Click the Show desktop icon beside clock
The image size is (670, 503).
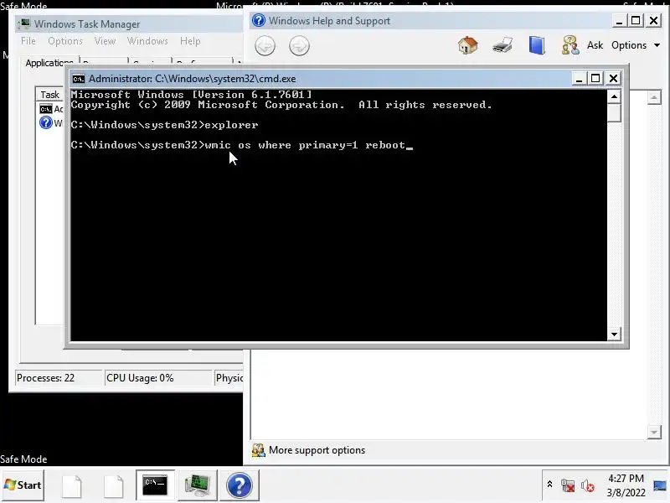(x=660, y=485)
